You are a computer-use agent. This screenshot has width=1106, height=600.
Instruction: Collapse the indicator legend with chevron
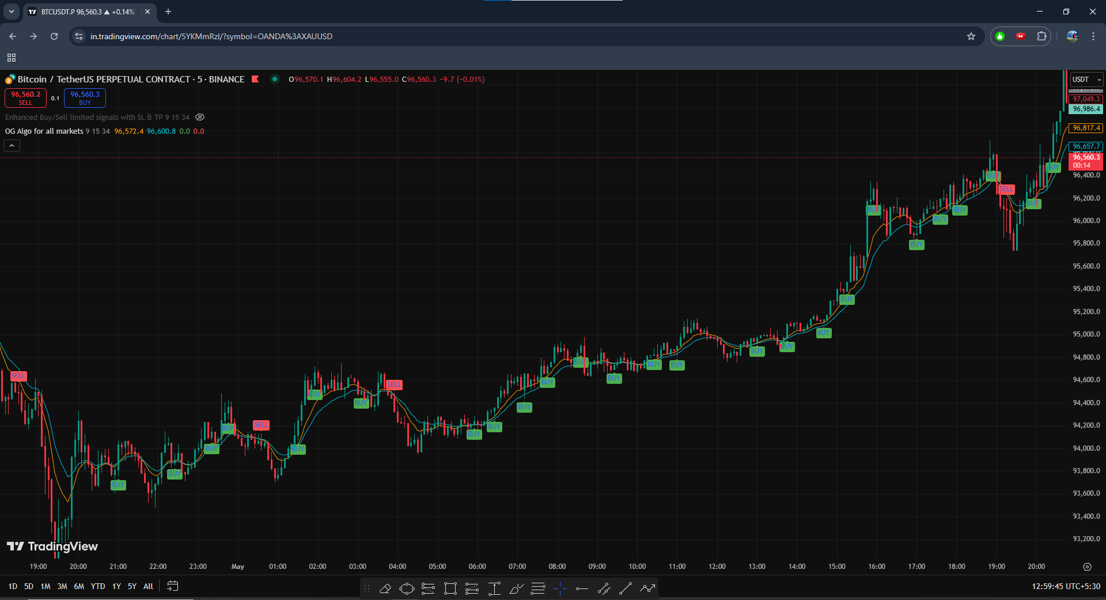12,146
